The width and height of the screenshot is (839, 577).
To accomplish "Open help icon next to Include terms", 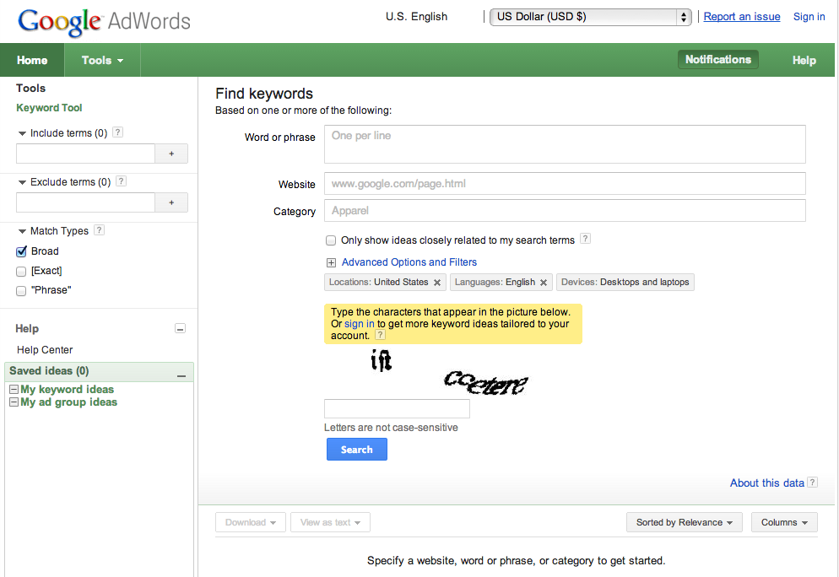I will pos(118,132).
